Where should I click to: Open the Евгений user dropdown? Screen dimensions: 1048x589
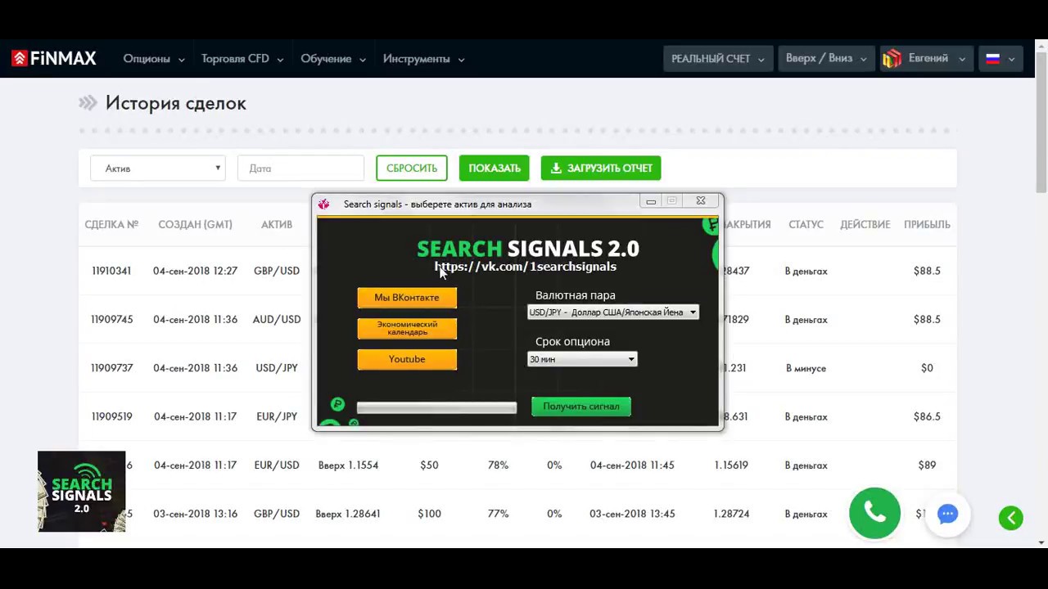pos(928,59)
